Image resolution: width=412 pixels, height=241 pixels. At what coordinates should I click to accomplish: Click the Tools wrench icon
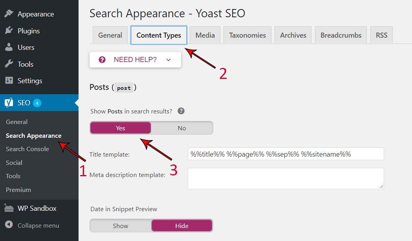click(9, 64)
